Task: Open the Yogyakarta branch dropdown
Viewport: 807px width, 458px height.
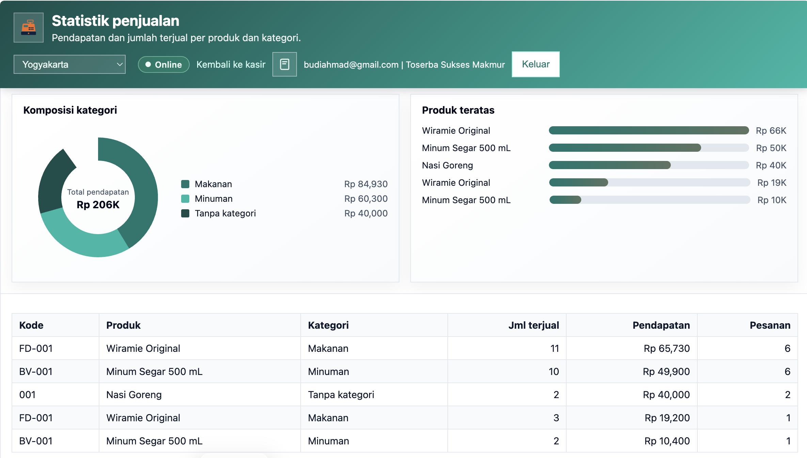Action: coord(69,64)
